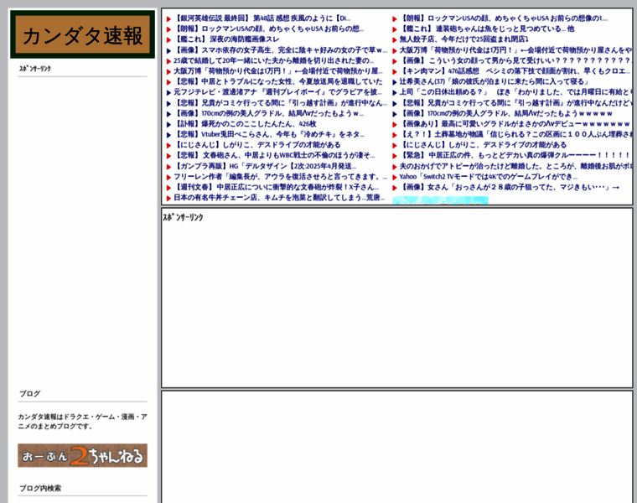
Task: Open 【画像】女さん「おっさんが28歳の子 headline
Action: 510,187
